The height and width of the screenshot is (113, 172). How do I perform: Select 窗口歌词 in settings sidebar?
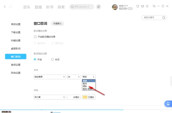pos(16,57)
